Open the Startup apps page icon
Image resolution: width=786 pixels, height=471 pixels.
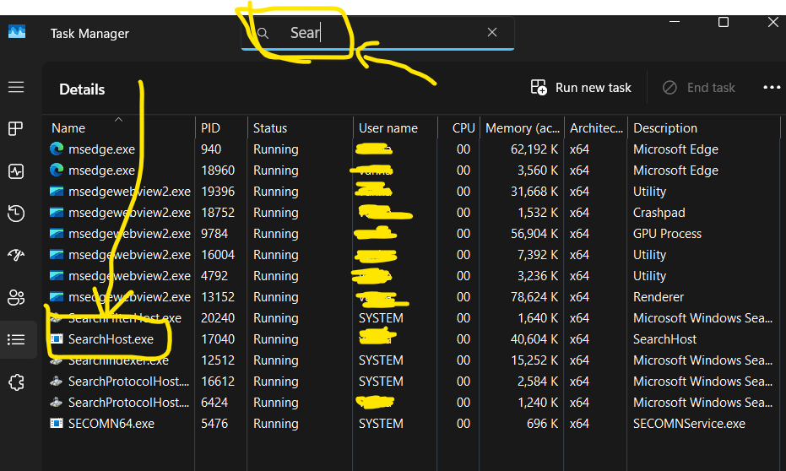pyautogui.click(x=16, y=255)
